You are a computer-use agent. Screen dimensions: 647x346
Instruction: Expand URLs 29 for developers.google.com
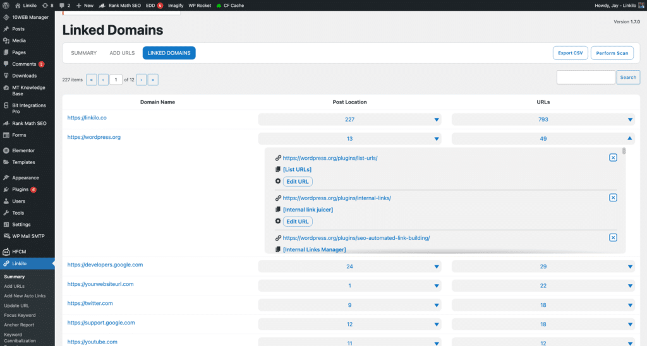[x=543, y=266]
